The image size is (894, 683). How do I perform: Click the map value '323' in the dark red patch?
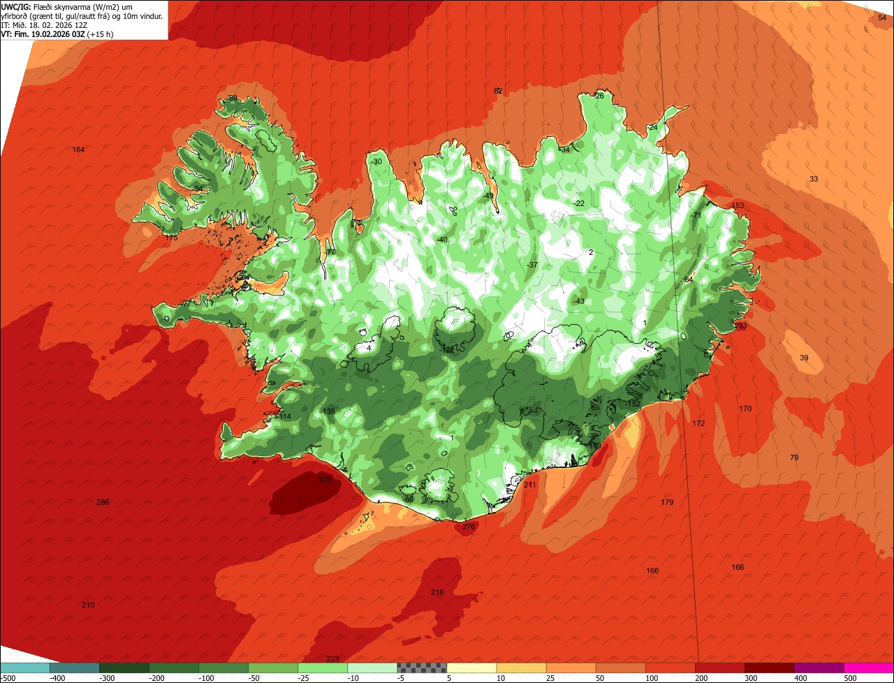[x=325, y=480]
